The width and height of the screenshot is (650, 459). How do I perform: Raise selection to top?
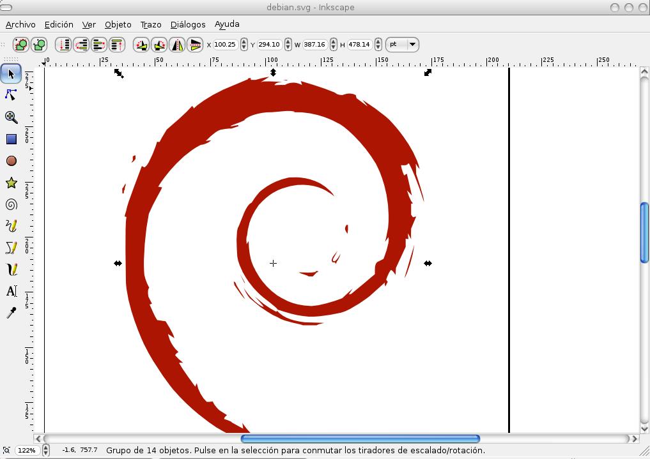coord(117,44)
